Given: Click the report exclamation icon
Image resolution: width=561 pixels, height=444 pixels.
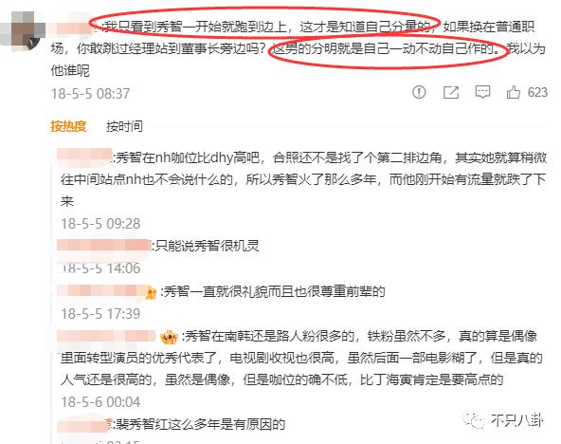Looking at the screenshot, I should pyautogui.click(x=419, y=92).
